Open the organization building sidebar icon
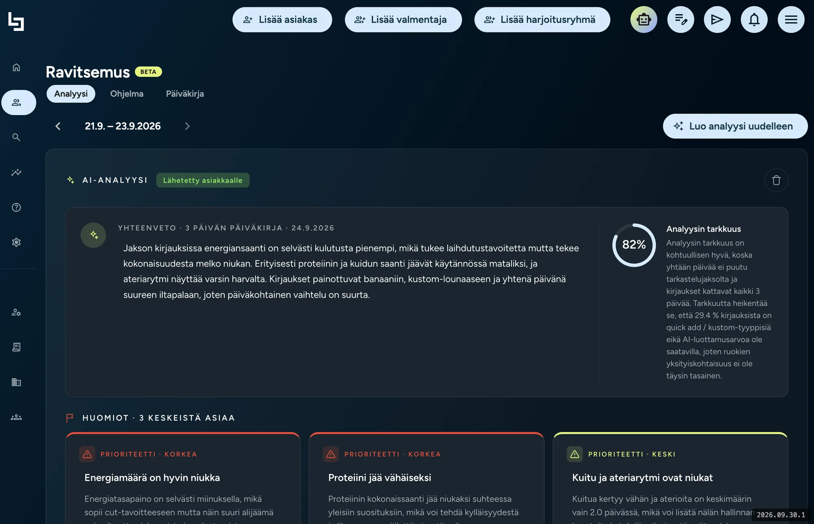814x524 pixels. pos(16,382)
